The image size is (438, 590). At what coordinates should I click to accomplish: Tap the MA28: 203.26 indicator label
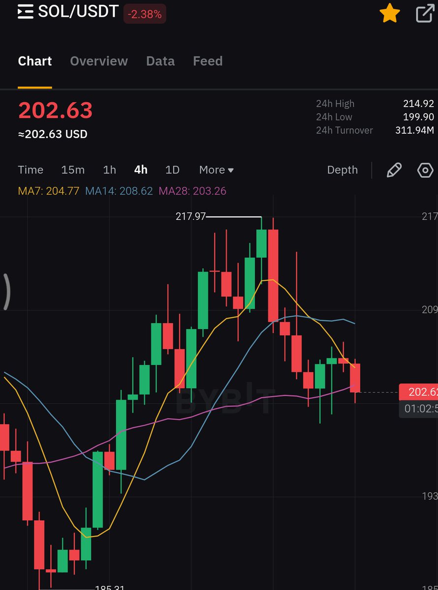pyautogui.click(x=192, y=191)
